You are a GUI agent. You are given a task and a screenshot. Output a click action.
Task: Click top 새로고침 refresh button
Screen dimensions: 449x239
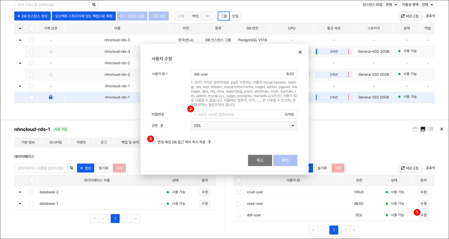coord(410,16)
